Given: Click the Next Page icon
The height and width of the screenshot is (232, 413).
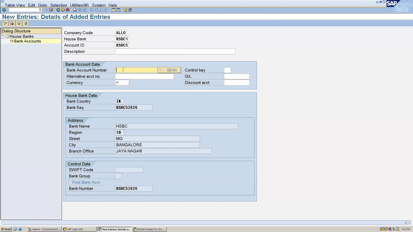Looking at the screenshot, I should [101, 10].
